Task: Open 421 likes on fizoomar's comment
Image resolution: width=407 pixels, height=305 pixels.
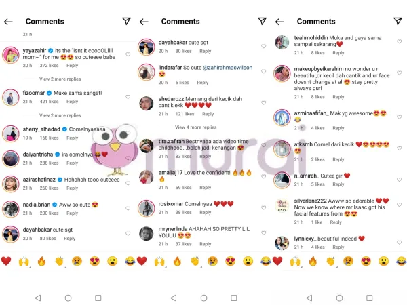Action: pyautogui.click(x=49, y=102)
